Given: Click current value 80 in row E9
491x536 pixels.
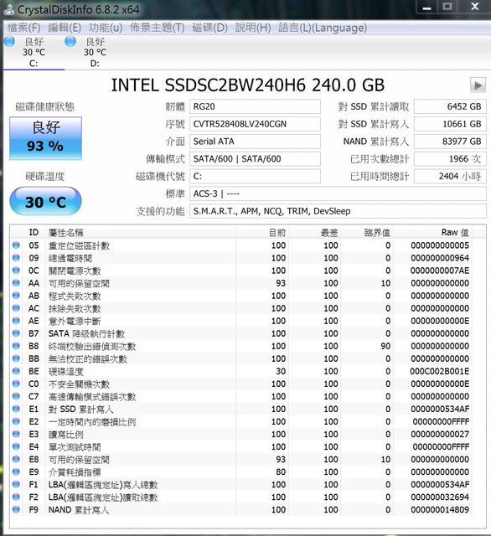Looking at the screenshot, I should click(281, 472).
